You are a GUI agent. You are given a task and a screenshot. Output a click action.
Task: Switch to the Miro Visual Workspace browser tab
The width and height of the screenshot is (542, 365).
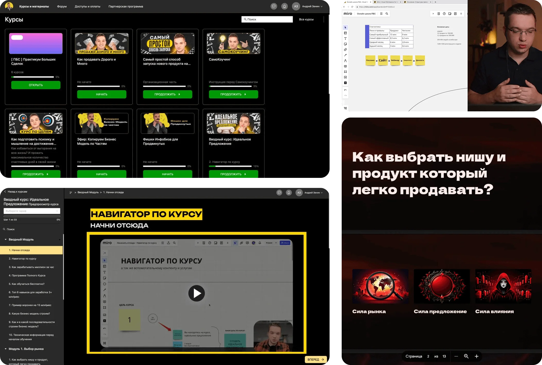point(387,2)
